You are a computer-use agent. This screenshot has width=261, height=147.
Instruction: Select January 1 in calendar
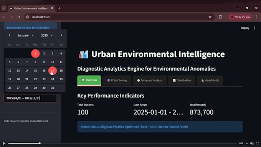[x=35, y=54]
